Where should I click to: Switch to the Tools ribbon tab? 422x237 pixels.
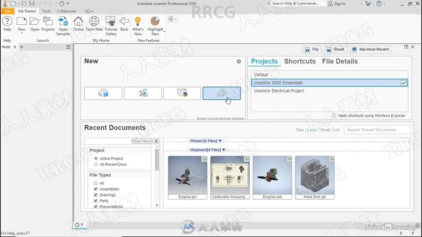46,11
